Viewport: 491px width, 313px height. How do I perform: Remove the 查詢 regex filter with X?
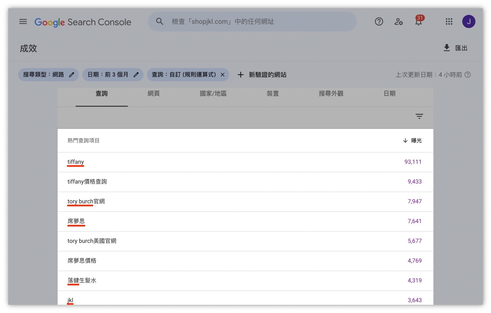(x=223, y=74)
